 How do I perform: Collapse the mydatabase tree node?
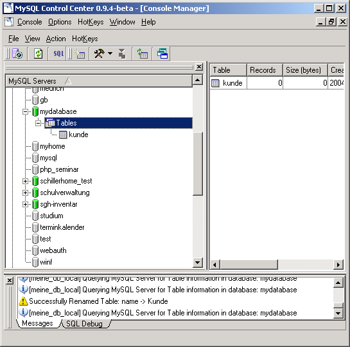tap(26, 111)
